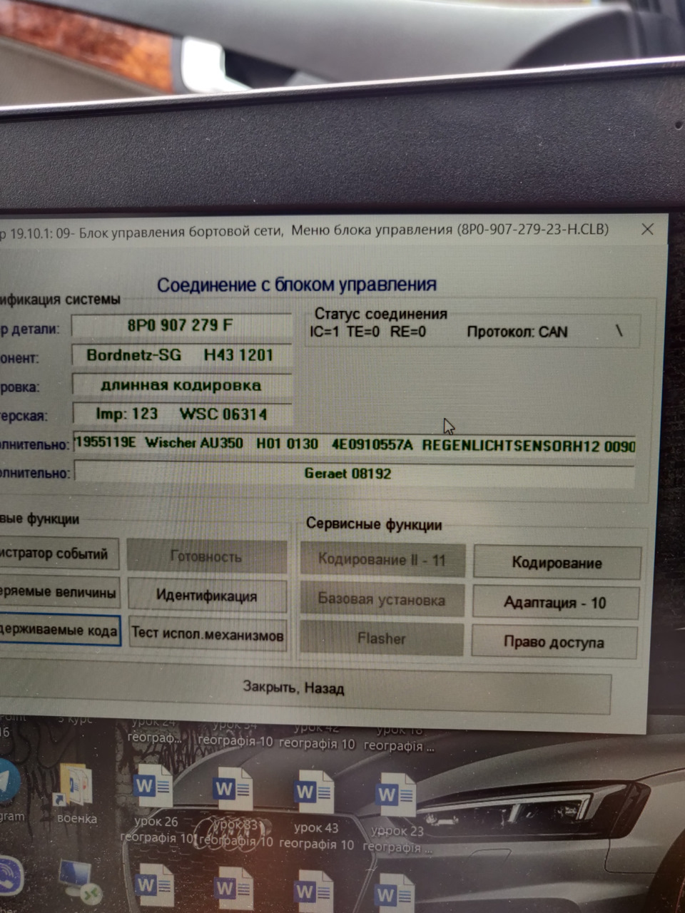Click the Geraet 08192 field

tap(354, 473)
